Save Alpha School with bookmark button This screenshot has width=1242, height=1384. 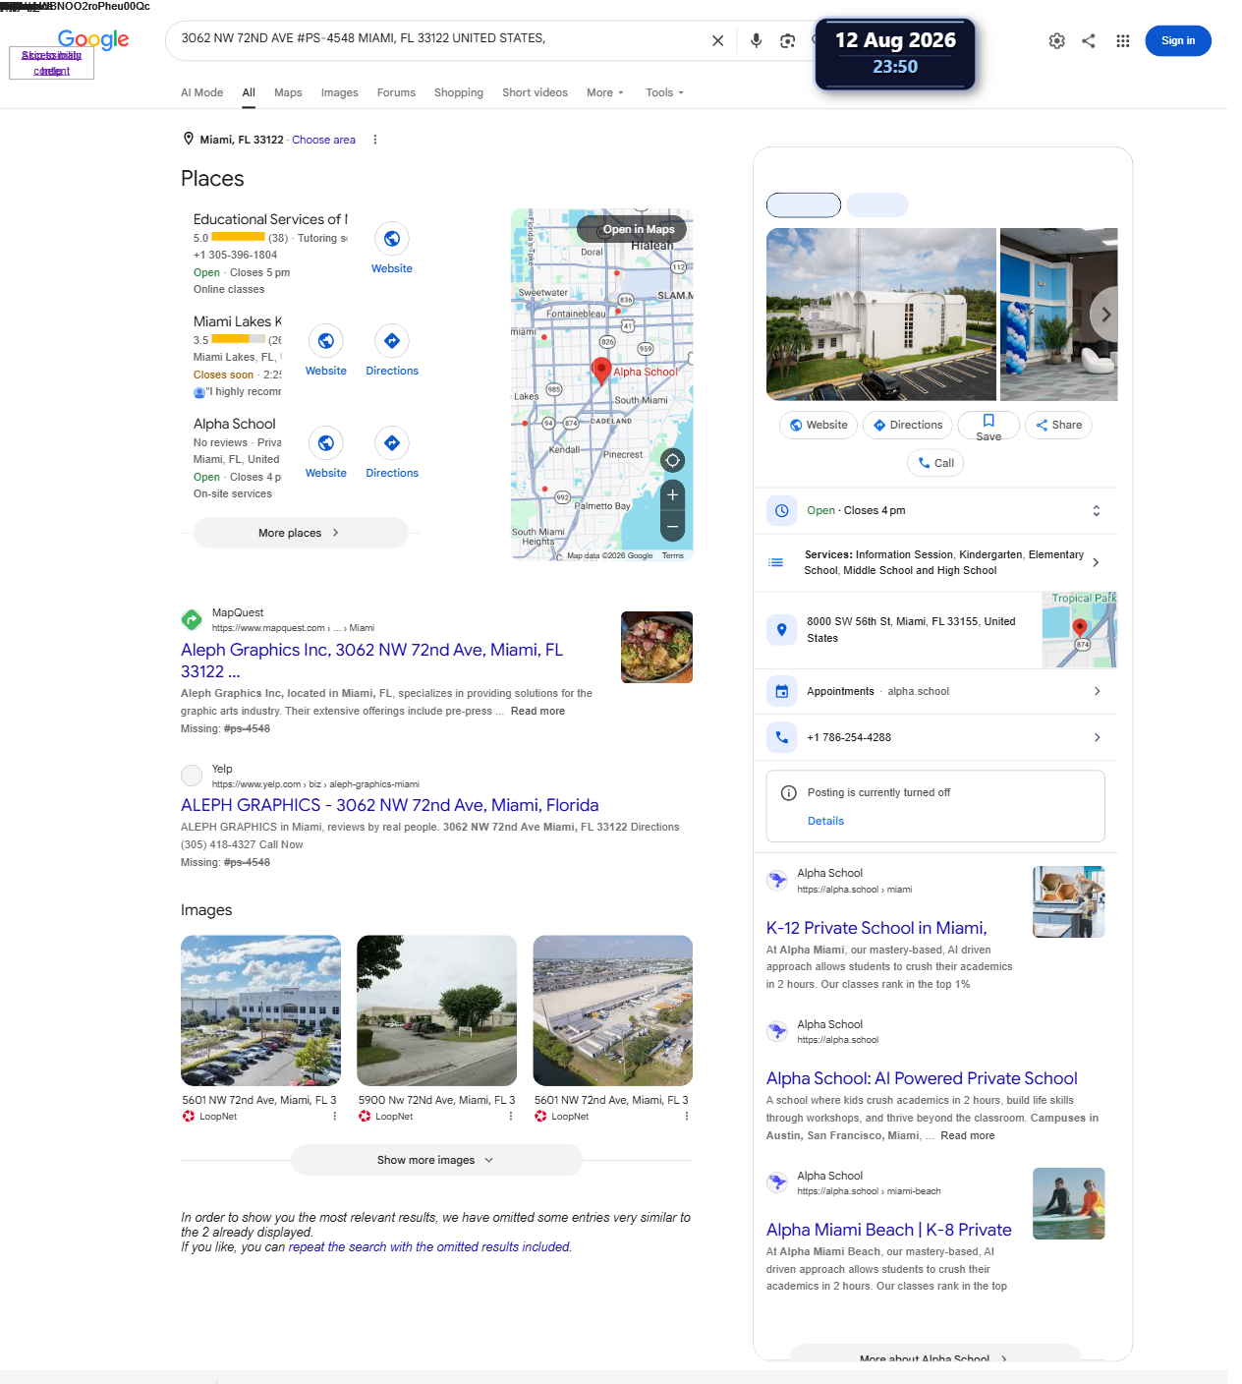click(988, 427)
